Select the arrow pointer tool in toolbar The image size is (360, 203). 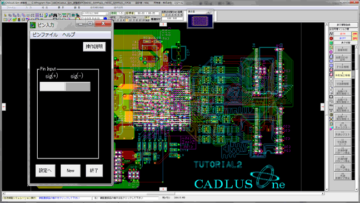click(6, 16)
